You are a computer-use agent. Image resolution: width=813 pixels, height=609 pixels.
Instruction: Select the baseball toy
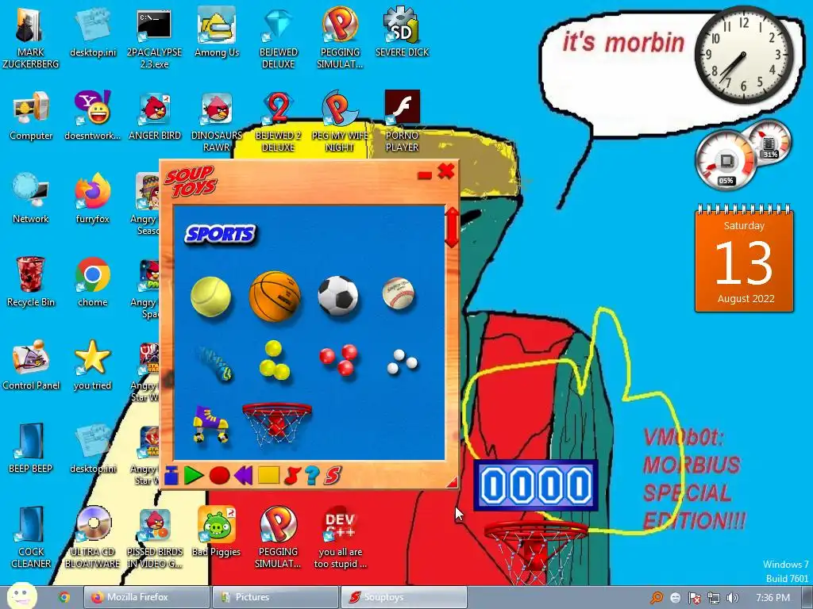tap(399, 293)
